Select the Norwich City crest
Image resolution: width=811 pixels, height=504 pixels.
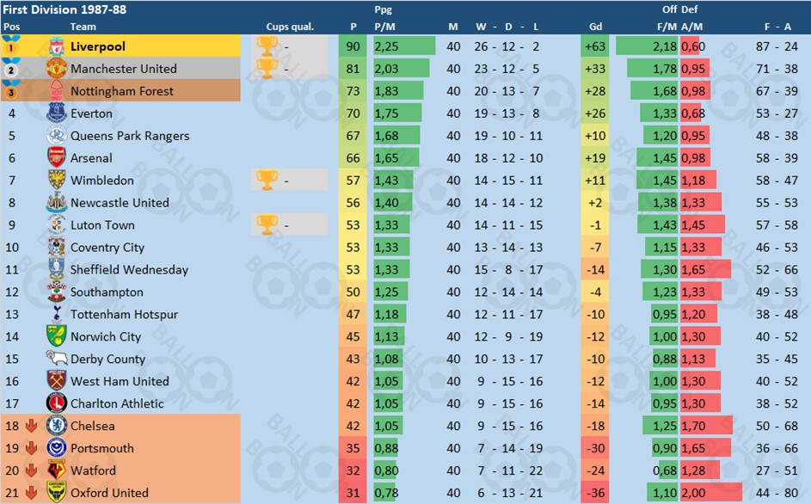point(57,335)
